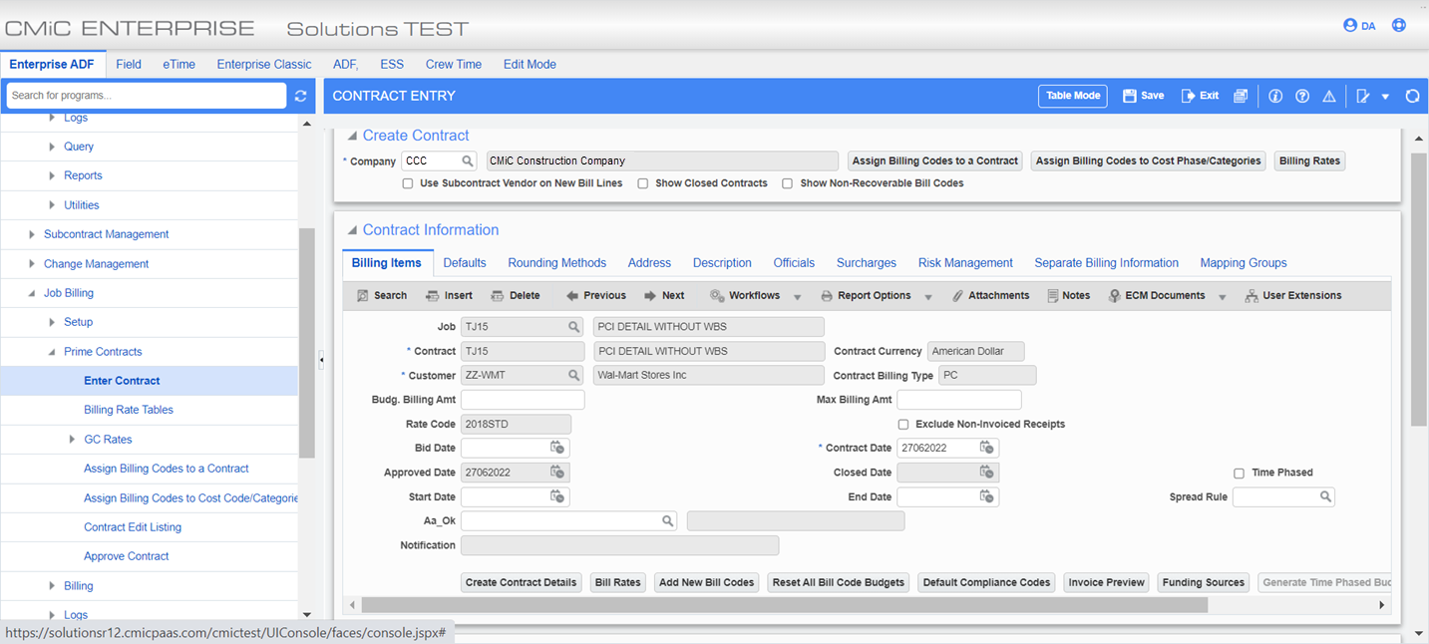
Task: Click the horizontal scrollbar under contract buttons
Action: point(785,605)
